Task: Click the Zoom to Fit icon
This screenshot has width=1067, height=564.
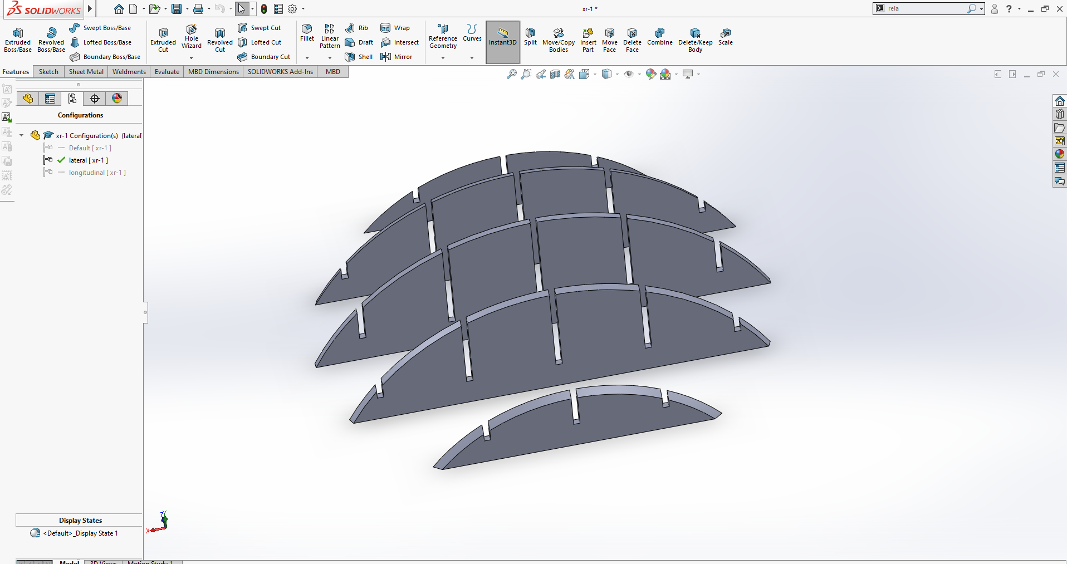Action: pos(512,74)
